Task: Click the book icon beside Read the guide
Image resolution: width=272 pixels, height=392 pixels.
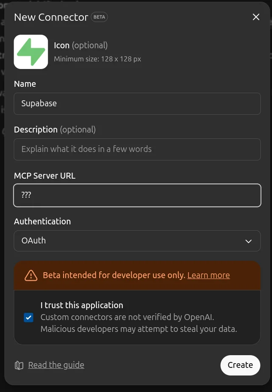Action: click(x=19, y=365)
